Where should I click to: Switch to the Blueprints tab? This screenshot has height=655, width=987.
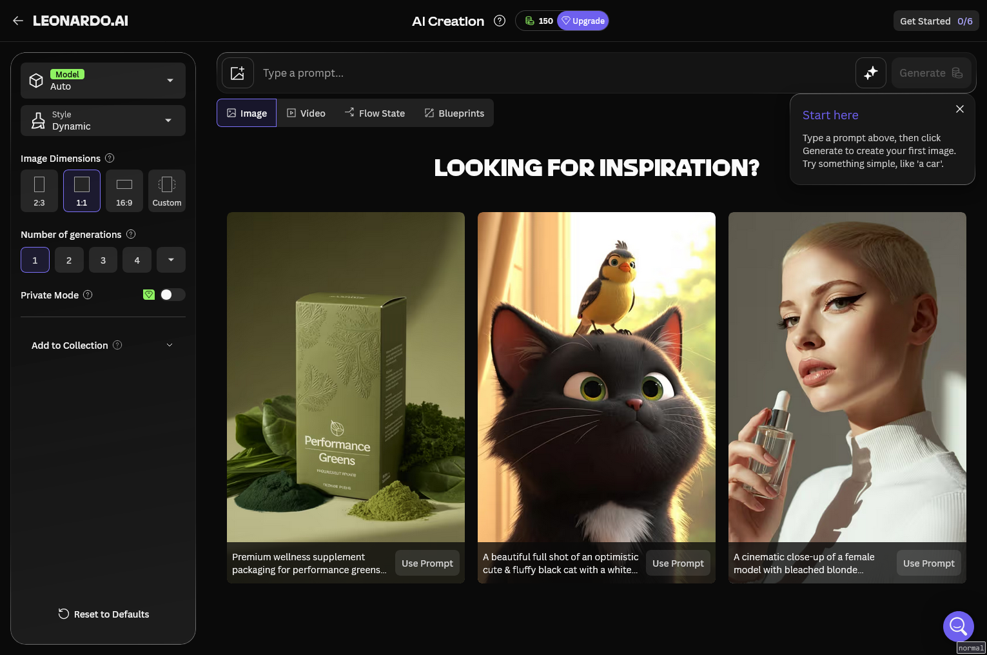click(454, 113)
